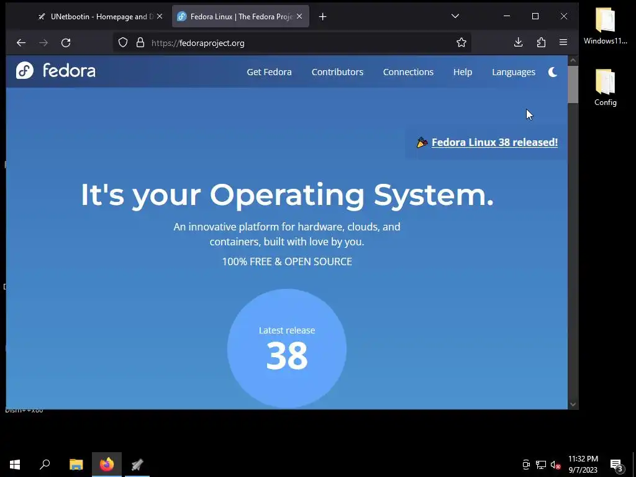Click the network tray icon
The image size is (636, 477).
point(541,465)
